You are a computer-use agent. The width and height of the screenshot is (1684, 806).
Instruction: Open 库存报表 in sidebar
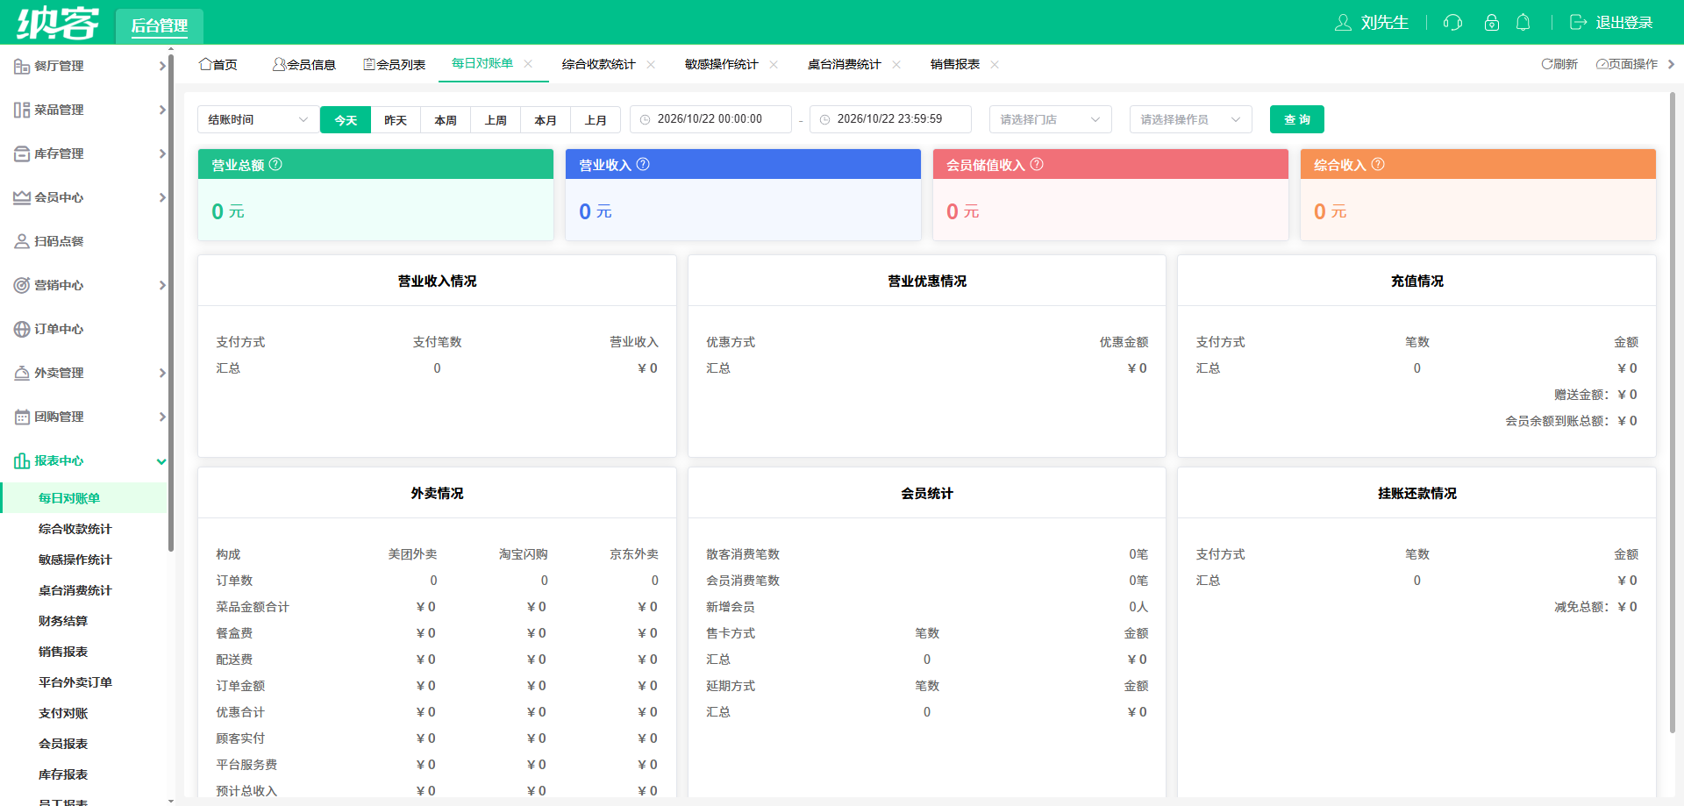coord(63,774)
